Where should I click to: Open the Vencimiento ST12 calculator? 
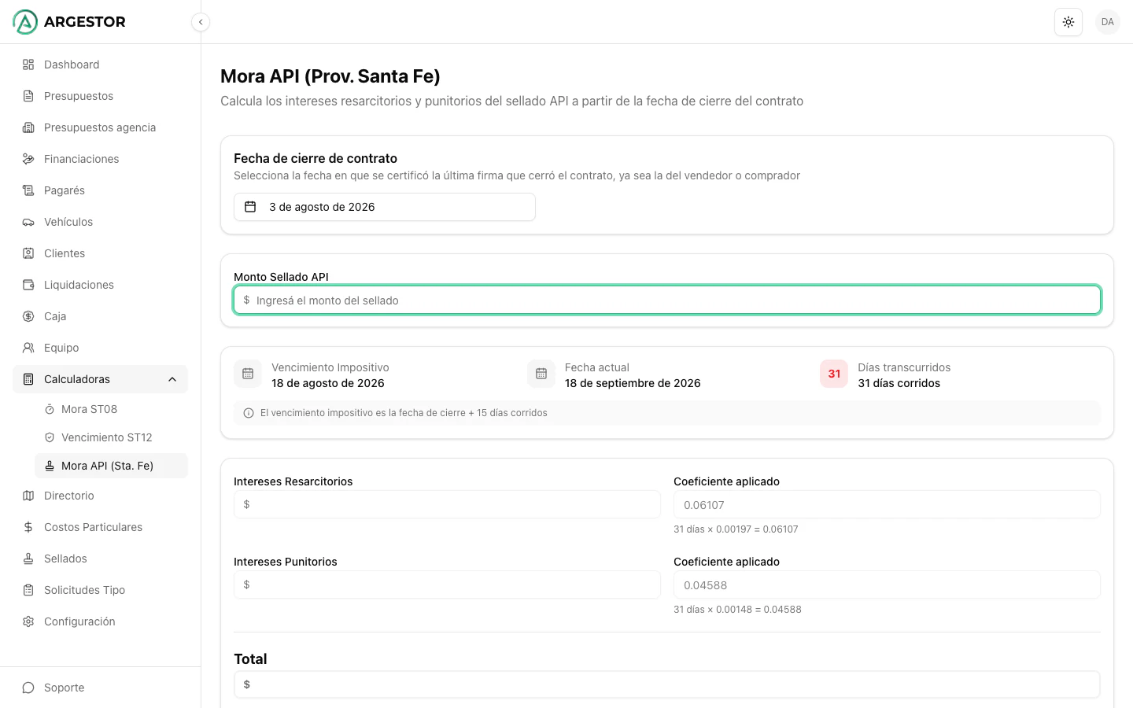click(x=111, y=437)
